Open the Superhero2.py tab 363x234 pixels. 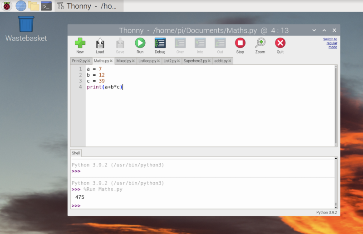195,61
